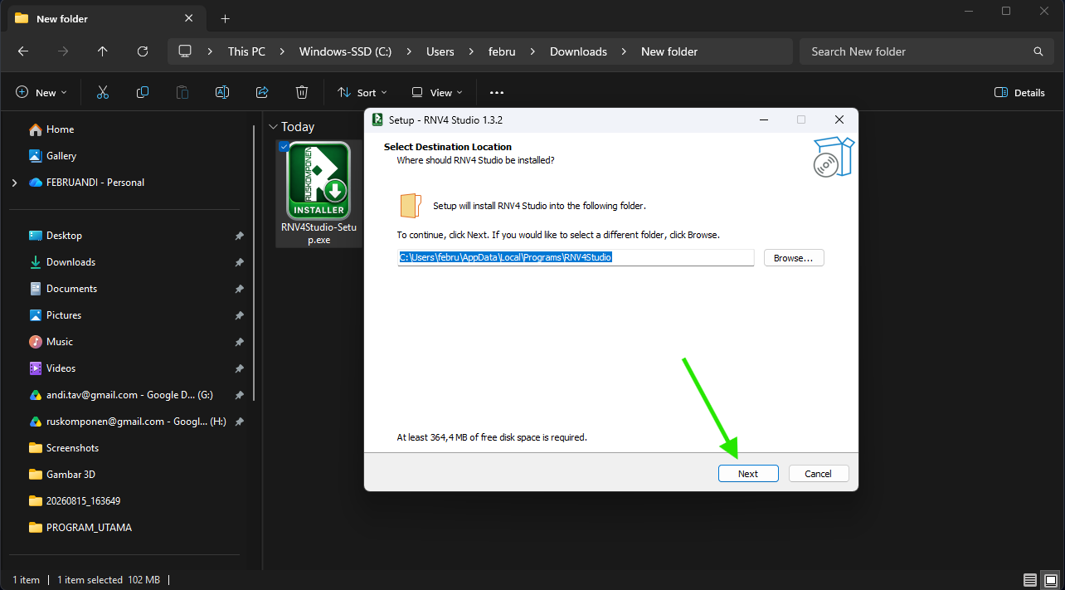Toggle the checkbox on RNV4Studio-Setup.exe
This screenshot has height=590, width=1065.
tap(284, 147)
